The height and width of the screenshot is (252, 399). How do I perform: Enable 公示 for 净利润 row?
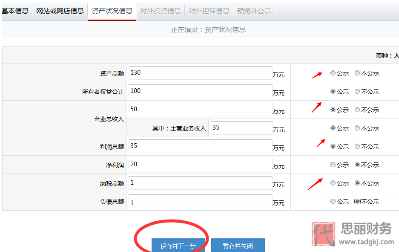click(x=333, y=165)
